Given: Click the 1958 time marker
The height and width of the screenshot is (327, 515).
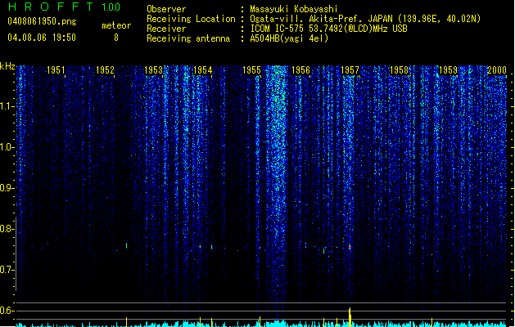Looking at the screenshot, I should coord(399,70).
